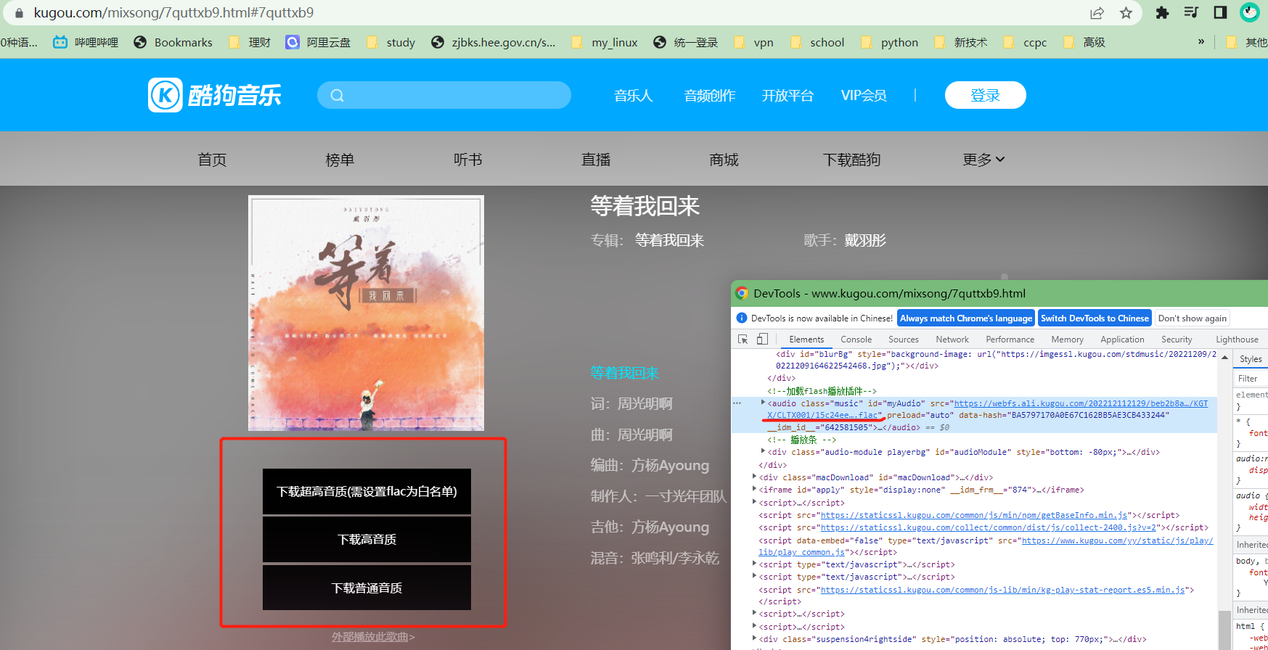Viewport: 1268px width, 650px height.
Task: Click 下载超高音质 download button
Action: [367, 491]
